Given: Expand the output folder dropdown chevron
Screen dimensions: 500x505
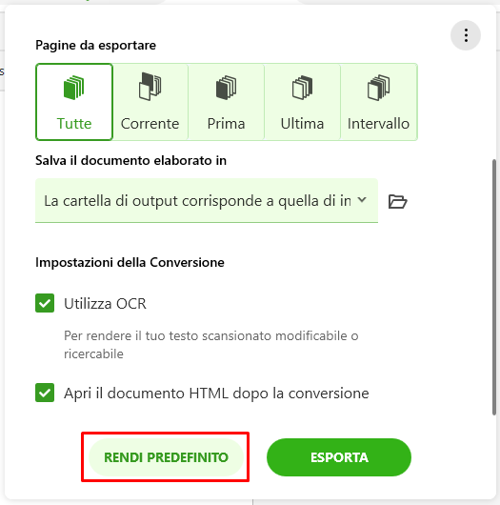Looking at the screenshot, I should tap(362, 200).
